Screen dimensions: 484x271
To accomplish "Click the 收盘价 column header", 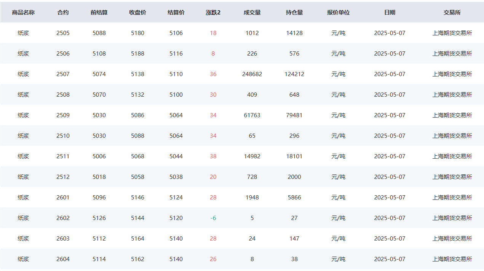I will [x=137, y=13].
